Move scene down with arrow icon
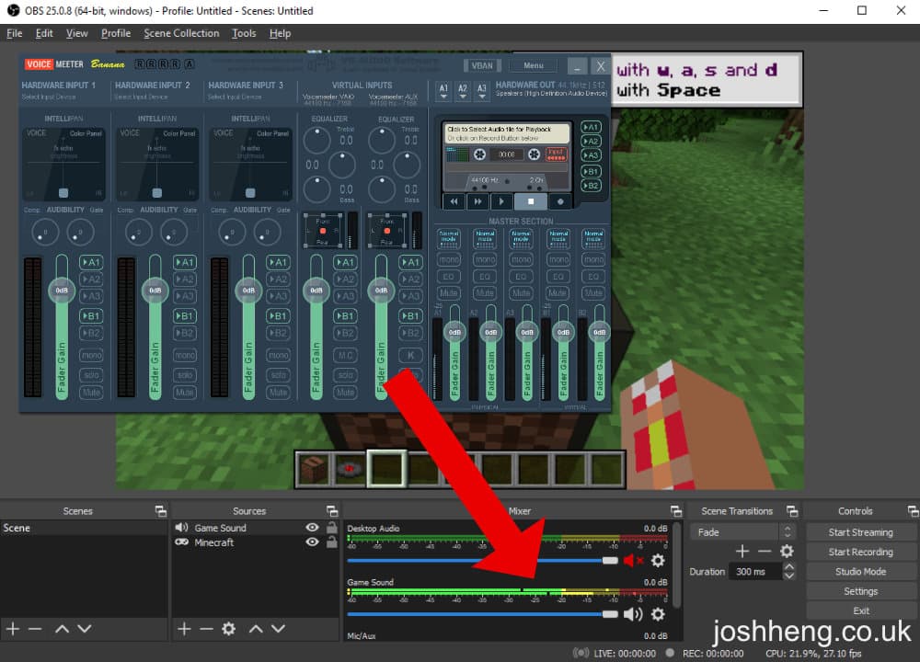The height and width of the screenshot is (662, 920). pyautogui.click(x=85, y=629)
